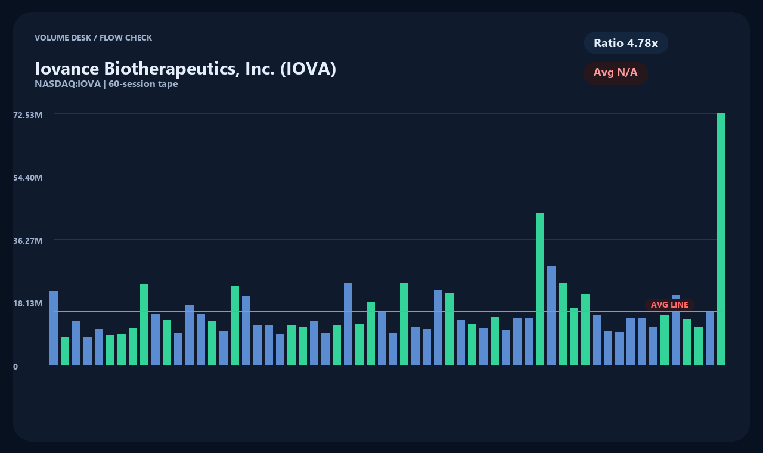Select the Iovance Biotherapeutics, Inc. (IOVA) title
Viewport: 763px width, 453px height.
[x=185, y=69]
